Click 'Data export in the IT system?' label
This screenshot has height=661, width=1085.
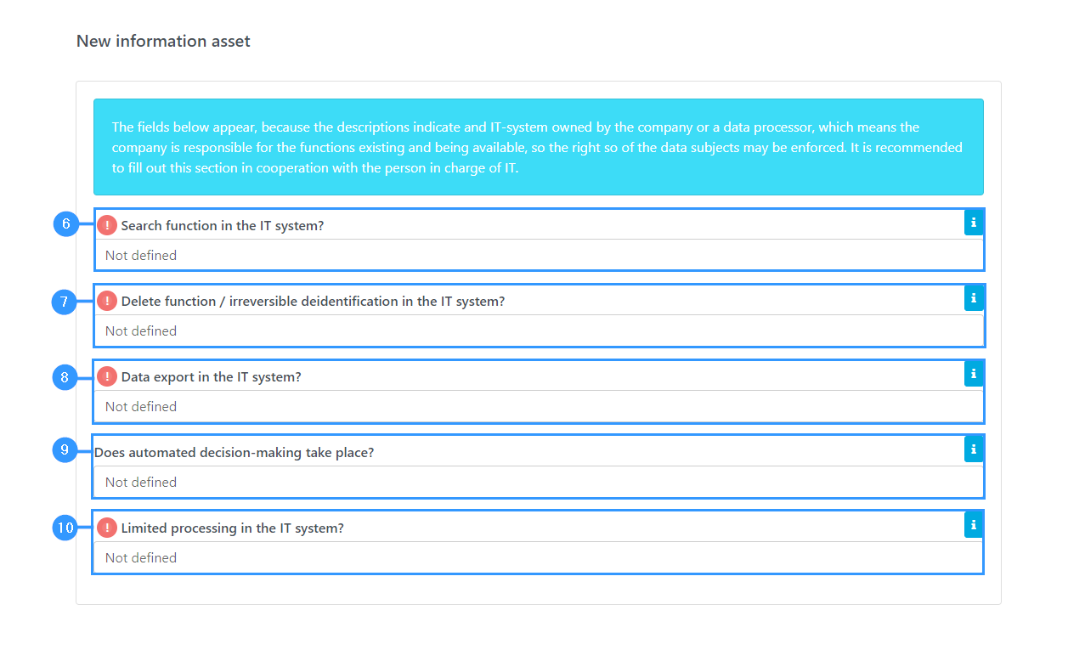point(211,377)
